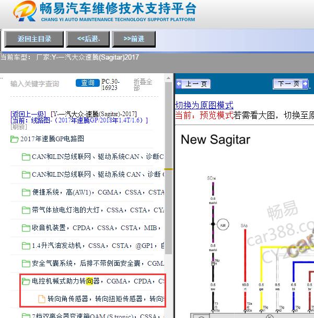Expand 便捷系统，高(AW1)，CGMA entry
This screenshot has width=314, height=318.
point(98,192)
